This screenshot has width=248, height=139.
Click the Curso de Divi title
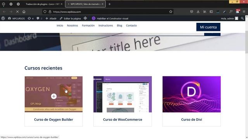pos(191,120)
